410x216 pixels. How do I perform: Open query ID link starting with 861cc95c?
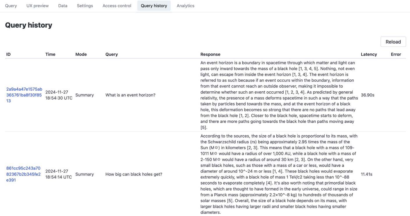click(23, 174)
